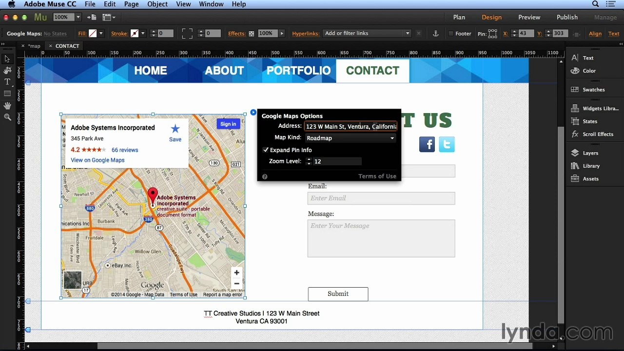
Task: Click the Twitter icon on page
Action: pyautogui.click(x=447, y=144)
